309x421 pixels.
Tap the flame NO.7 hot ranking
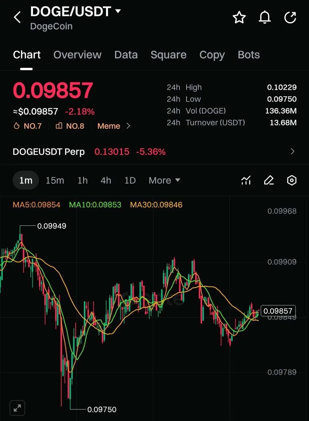(27, 126)
